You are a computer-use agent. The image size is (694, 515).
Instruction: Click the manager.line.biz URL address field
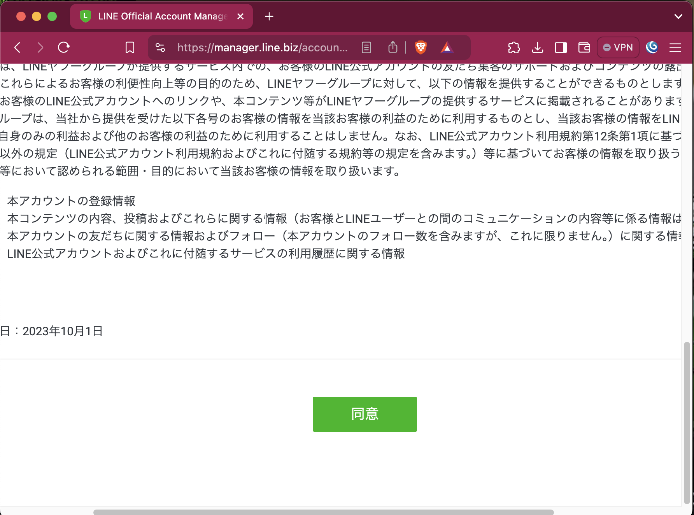click(x=263, y=47)
